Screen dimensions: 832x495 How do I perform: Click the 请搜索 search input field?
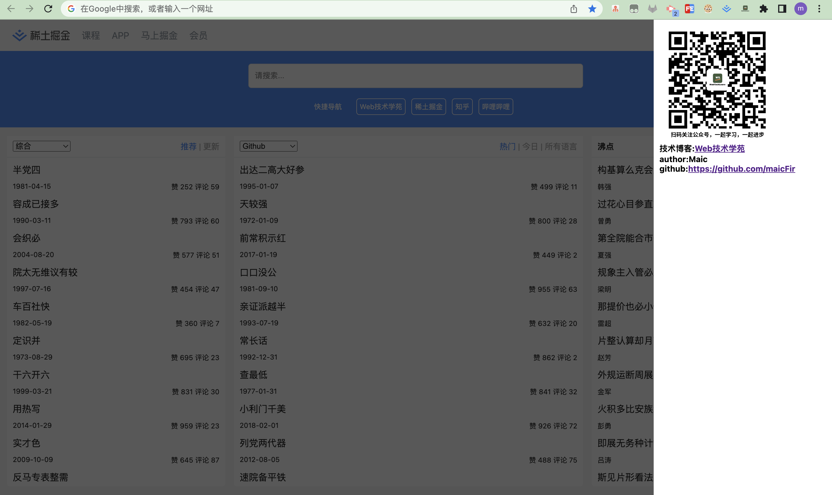click(x=415, y=76)
